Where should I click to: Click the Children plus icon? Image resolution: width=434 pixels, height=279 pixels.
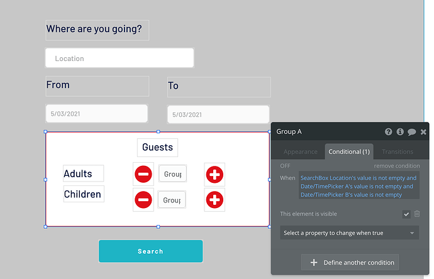214,200
